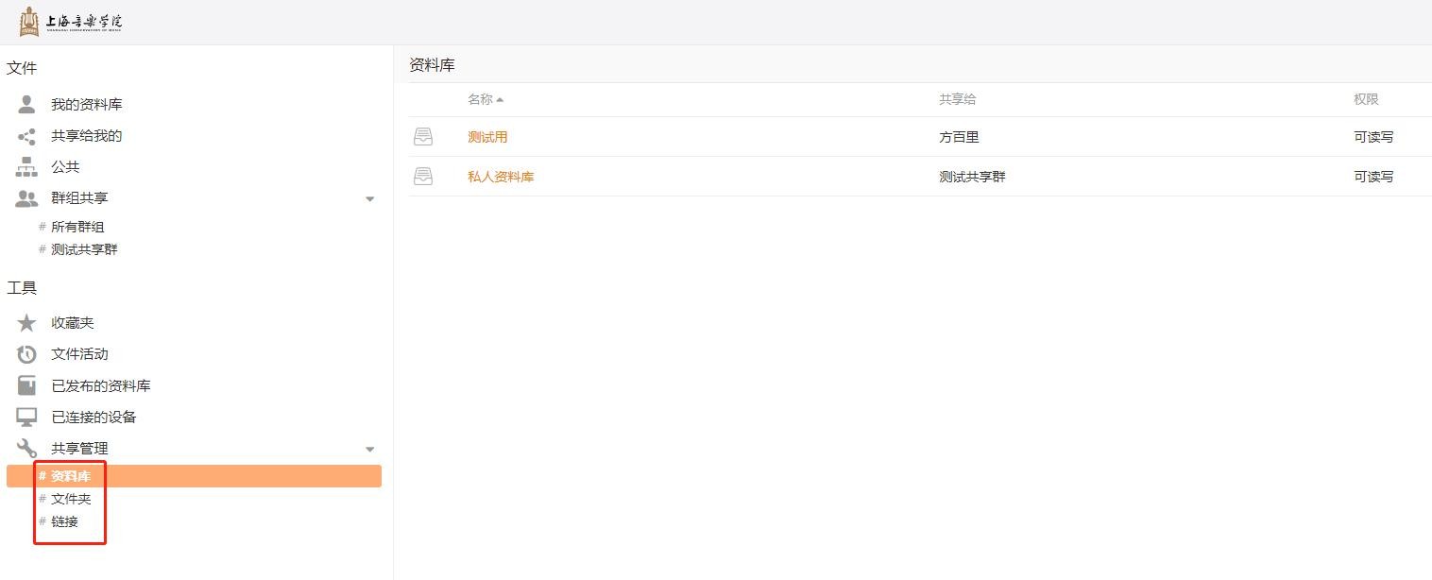The image size is (1432, 580).
Task: Switch to 链接 under 共享管理
Action: tap(64, 521)
